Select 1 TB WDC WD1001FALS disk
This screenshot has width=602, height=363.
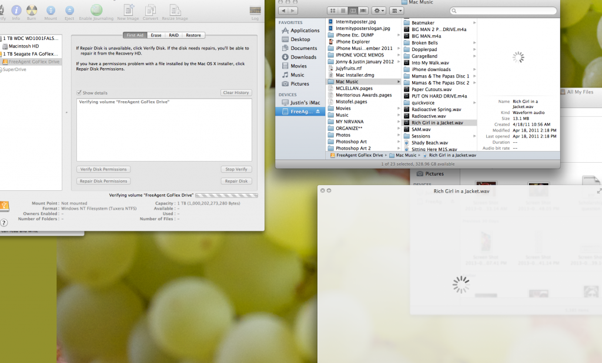click(31, 38)
